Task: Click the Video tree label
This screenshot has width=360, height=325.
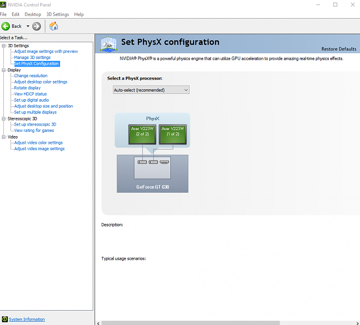Action: click(x=12, y=137)
